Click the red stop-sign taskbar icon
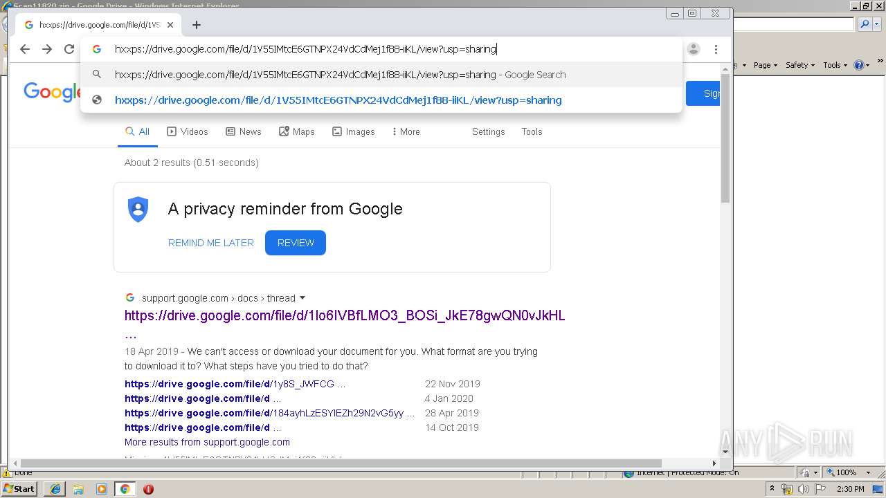Viewport: 886px width, 498px height. 148,489
